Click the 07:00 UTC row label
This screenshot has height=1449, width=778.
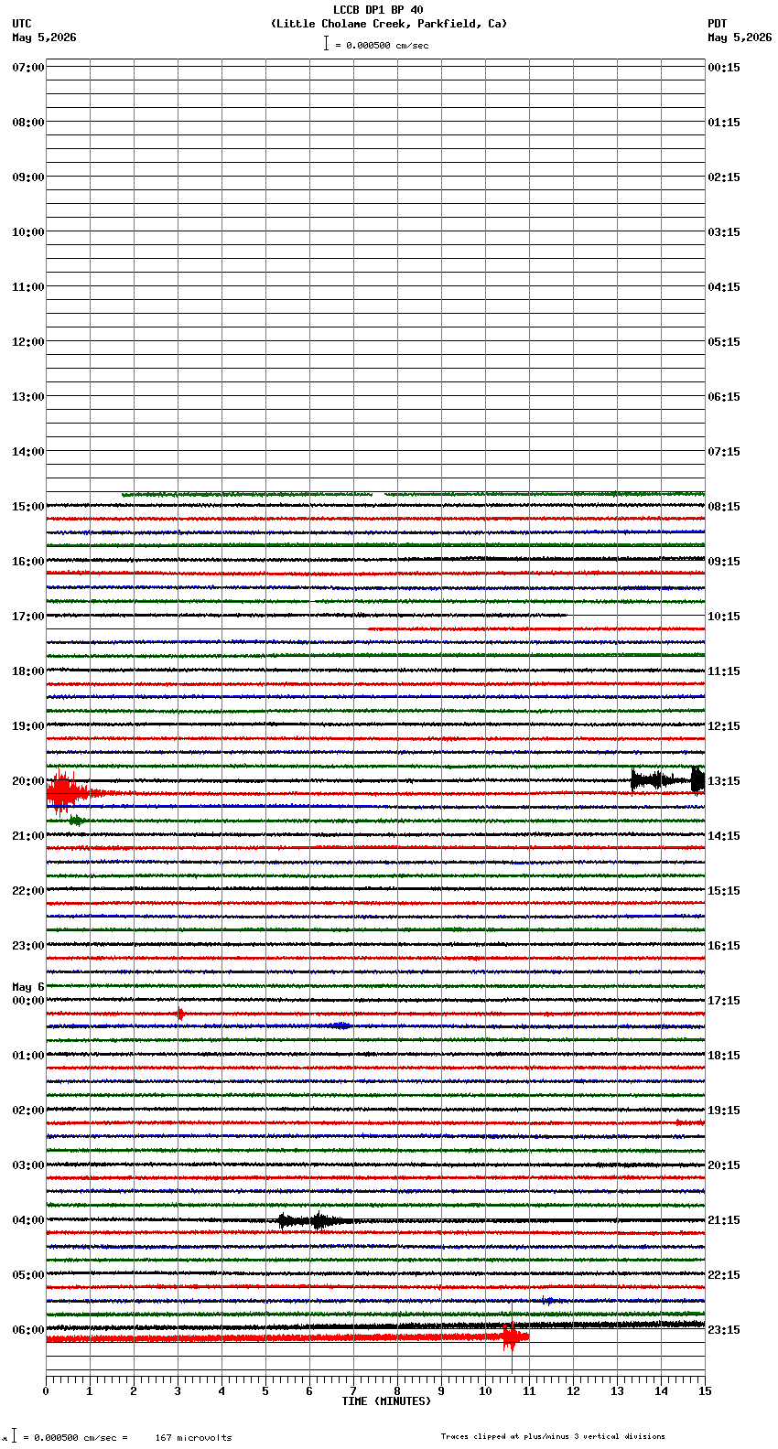[28, 68]
